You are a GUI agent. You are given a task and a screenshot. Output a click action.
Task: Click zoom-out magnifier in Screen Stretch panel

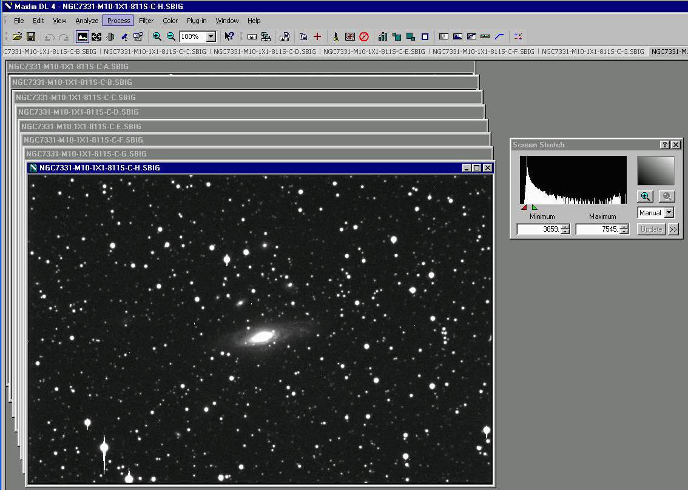pos(667,196)
